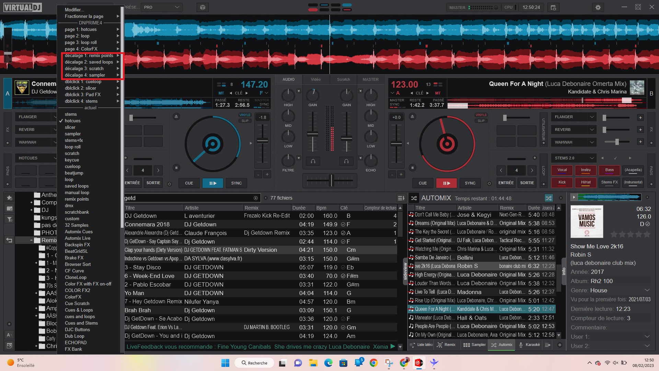The height and width of the screenshot is (371, 659).
Task: Play the LiveFeedback recommended track arrow
Action: (x=393, y=347)
